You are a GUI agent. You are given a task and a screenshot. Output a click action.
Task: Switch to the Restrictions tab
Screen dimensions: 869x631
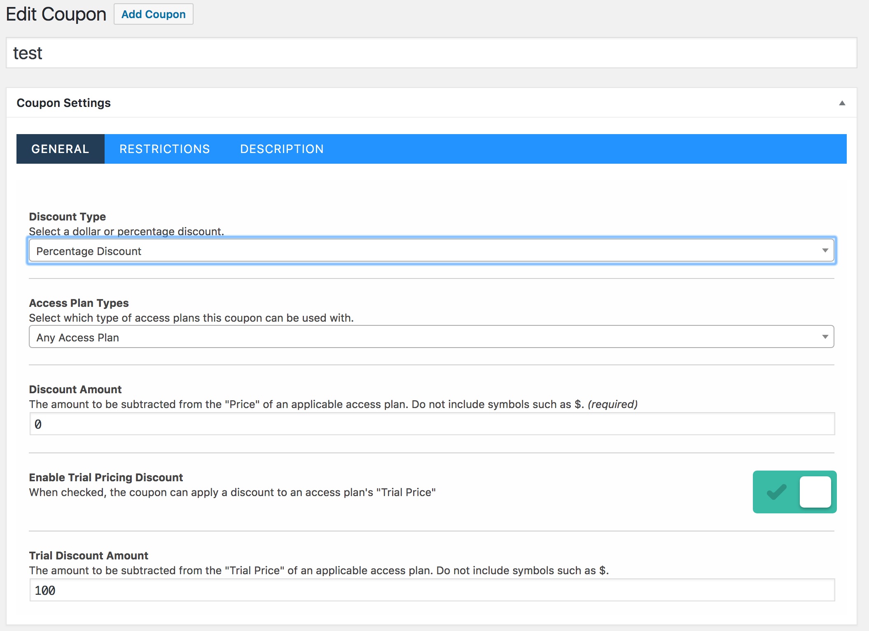[164, 149]
